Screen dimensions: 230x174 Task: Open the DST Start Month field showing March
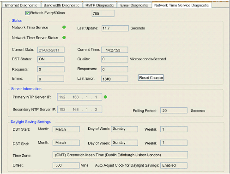pos(66,129)
